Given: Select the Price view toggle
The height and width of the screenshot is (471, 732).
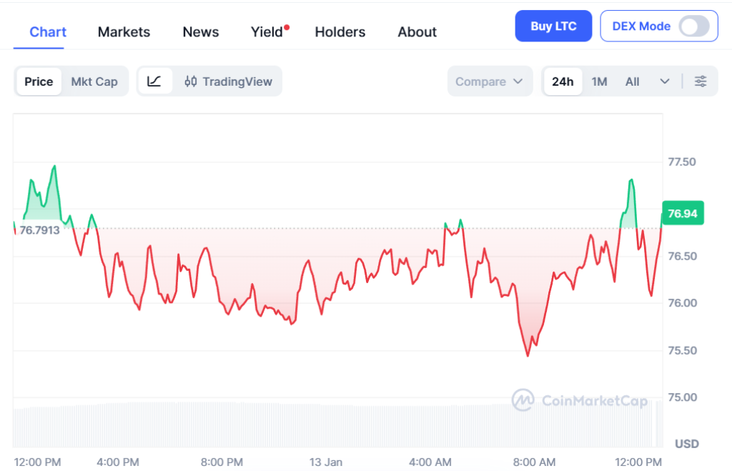Looking at the screenshot, I should pos(39,81).
